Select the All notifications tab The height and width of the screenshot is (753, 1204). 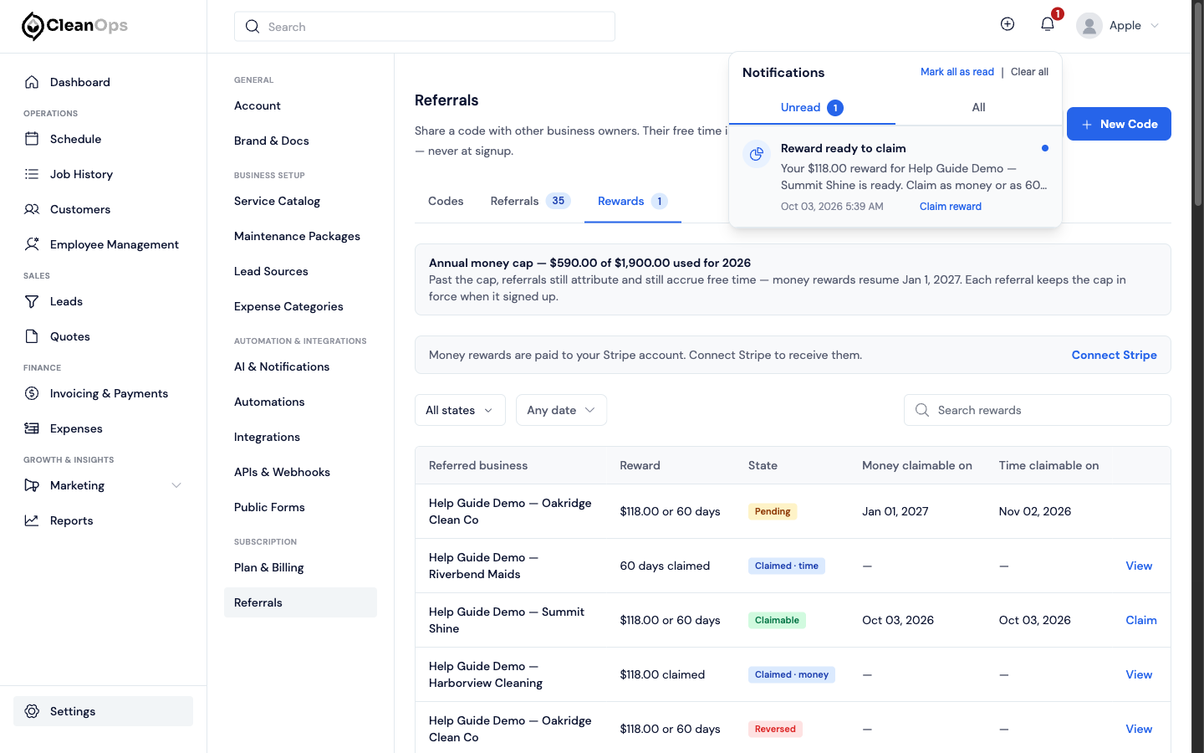pyautogui.click(x=978, y=107)
